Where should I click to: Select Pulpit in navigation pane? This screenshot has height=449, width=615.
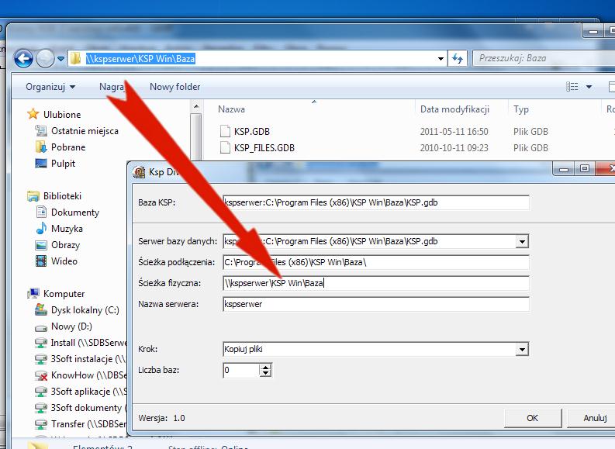(x=55, y=164)
